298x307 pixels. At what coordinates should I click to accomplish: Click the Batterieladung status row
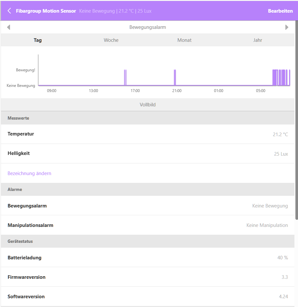point(148,258)
